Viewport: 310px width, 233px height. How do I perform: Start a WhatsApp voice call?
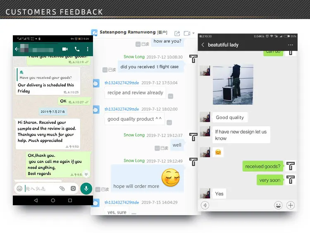(77, 49)
